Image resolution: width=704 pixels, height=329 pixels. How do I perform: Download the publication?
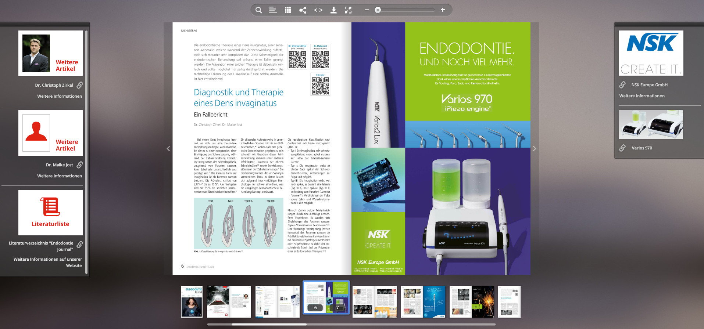(x=333, y=10)
